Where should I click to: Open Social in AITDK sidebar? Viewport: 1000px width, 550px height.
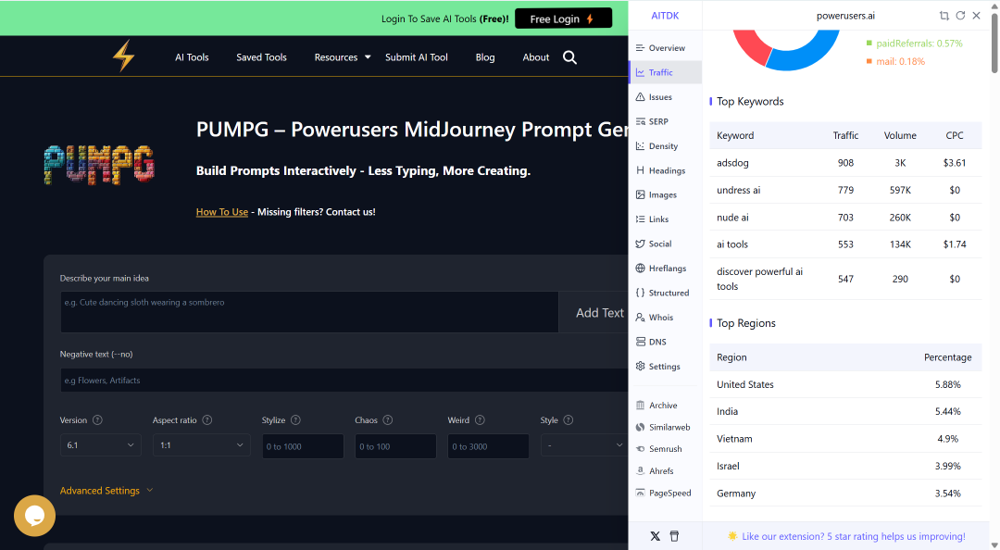[x=665, y=244]
